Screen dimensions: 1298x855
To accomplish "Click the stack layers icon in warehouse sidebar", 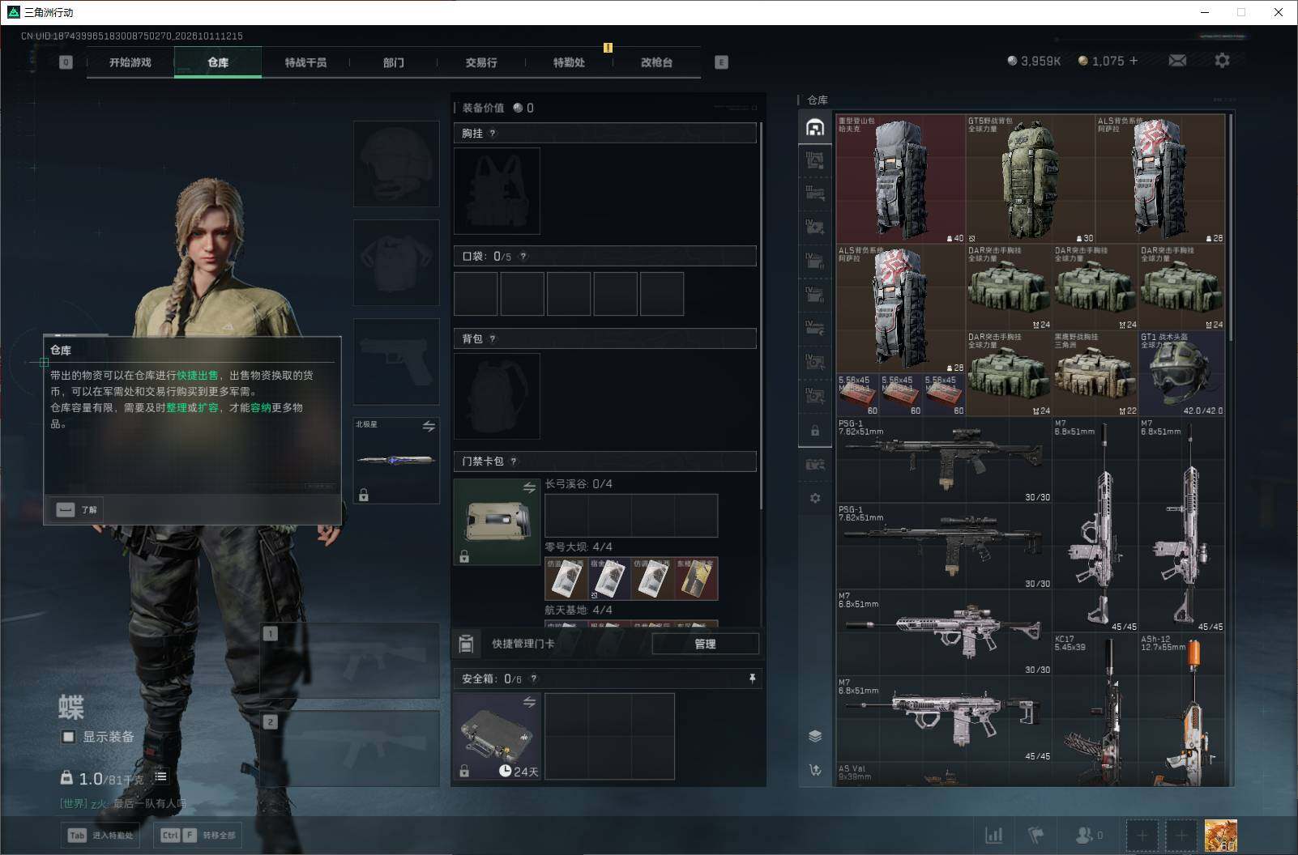I will [x=815, y=735].
